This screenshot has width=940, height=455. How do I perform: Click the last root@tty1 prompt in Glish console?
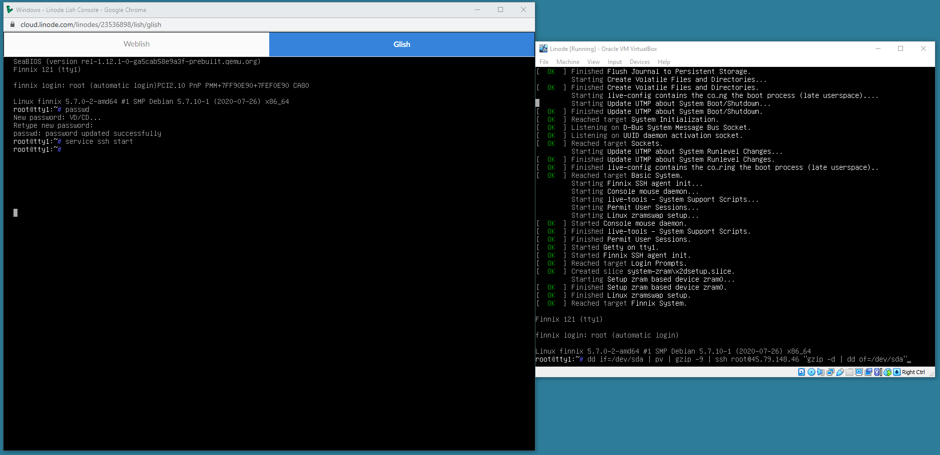pos(37,149)
